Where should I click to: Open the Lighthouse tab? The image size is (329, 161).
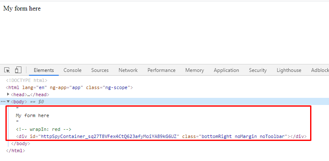(289, 70)
